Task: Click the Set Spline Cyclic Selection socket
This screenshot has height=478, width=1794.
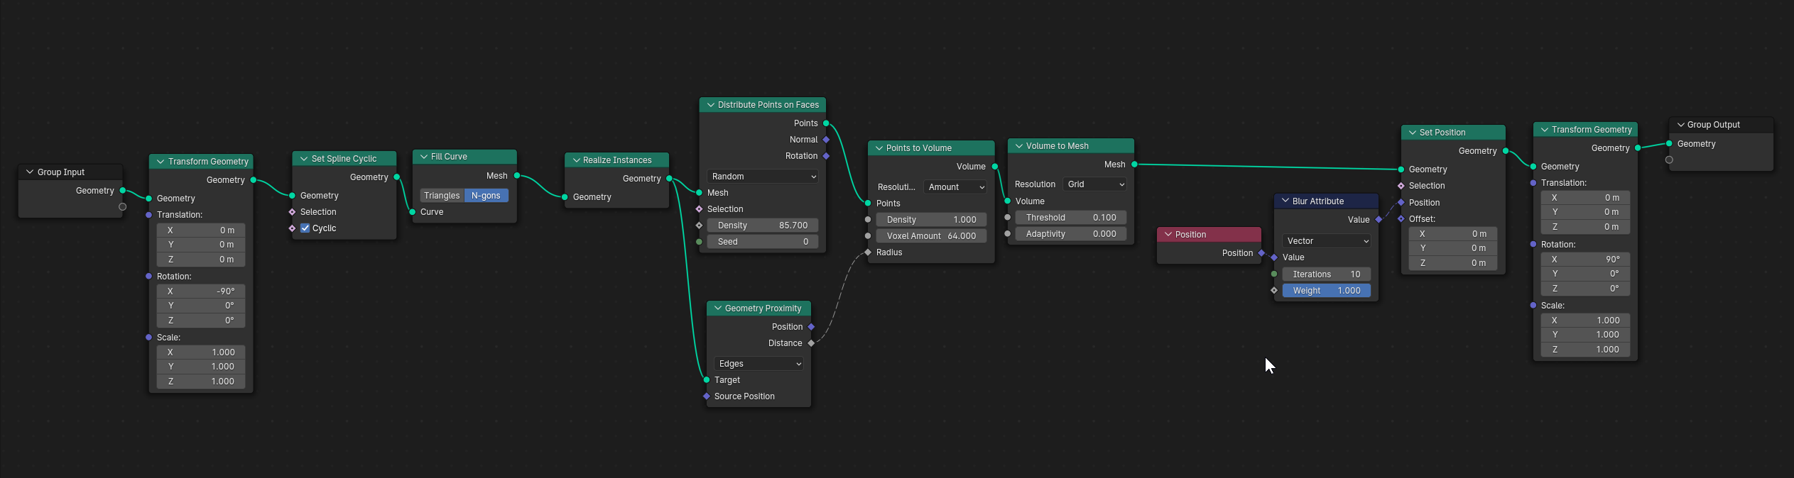Action: point(292,212)
